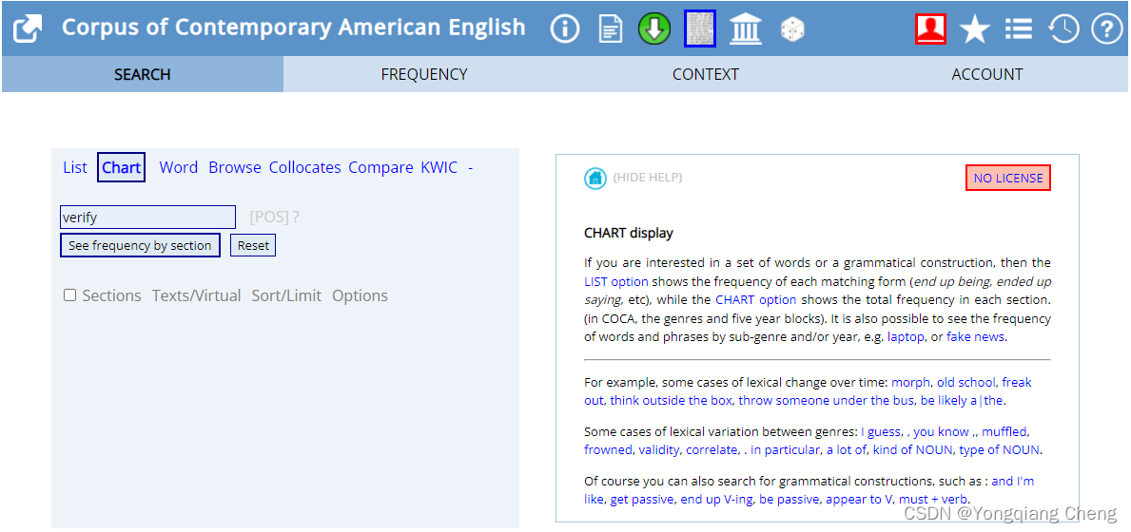Click the home icon in help panel

[x=595, y=178]
